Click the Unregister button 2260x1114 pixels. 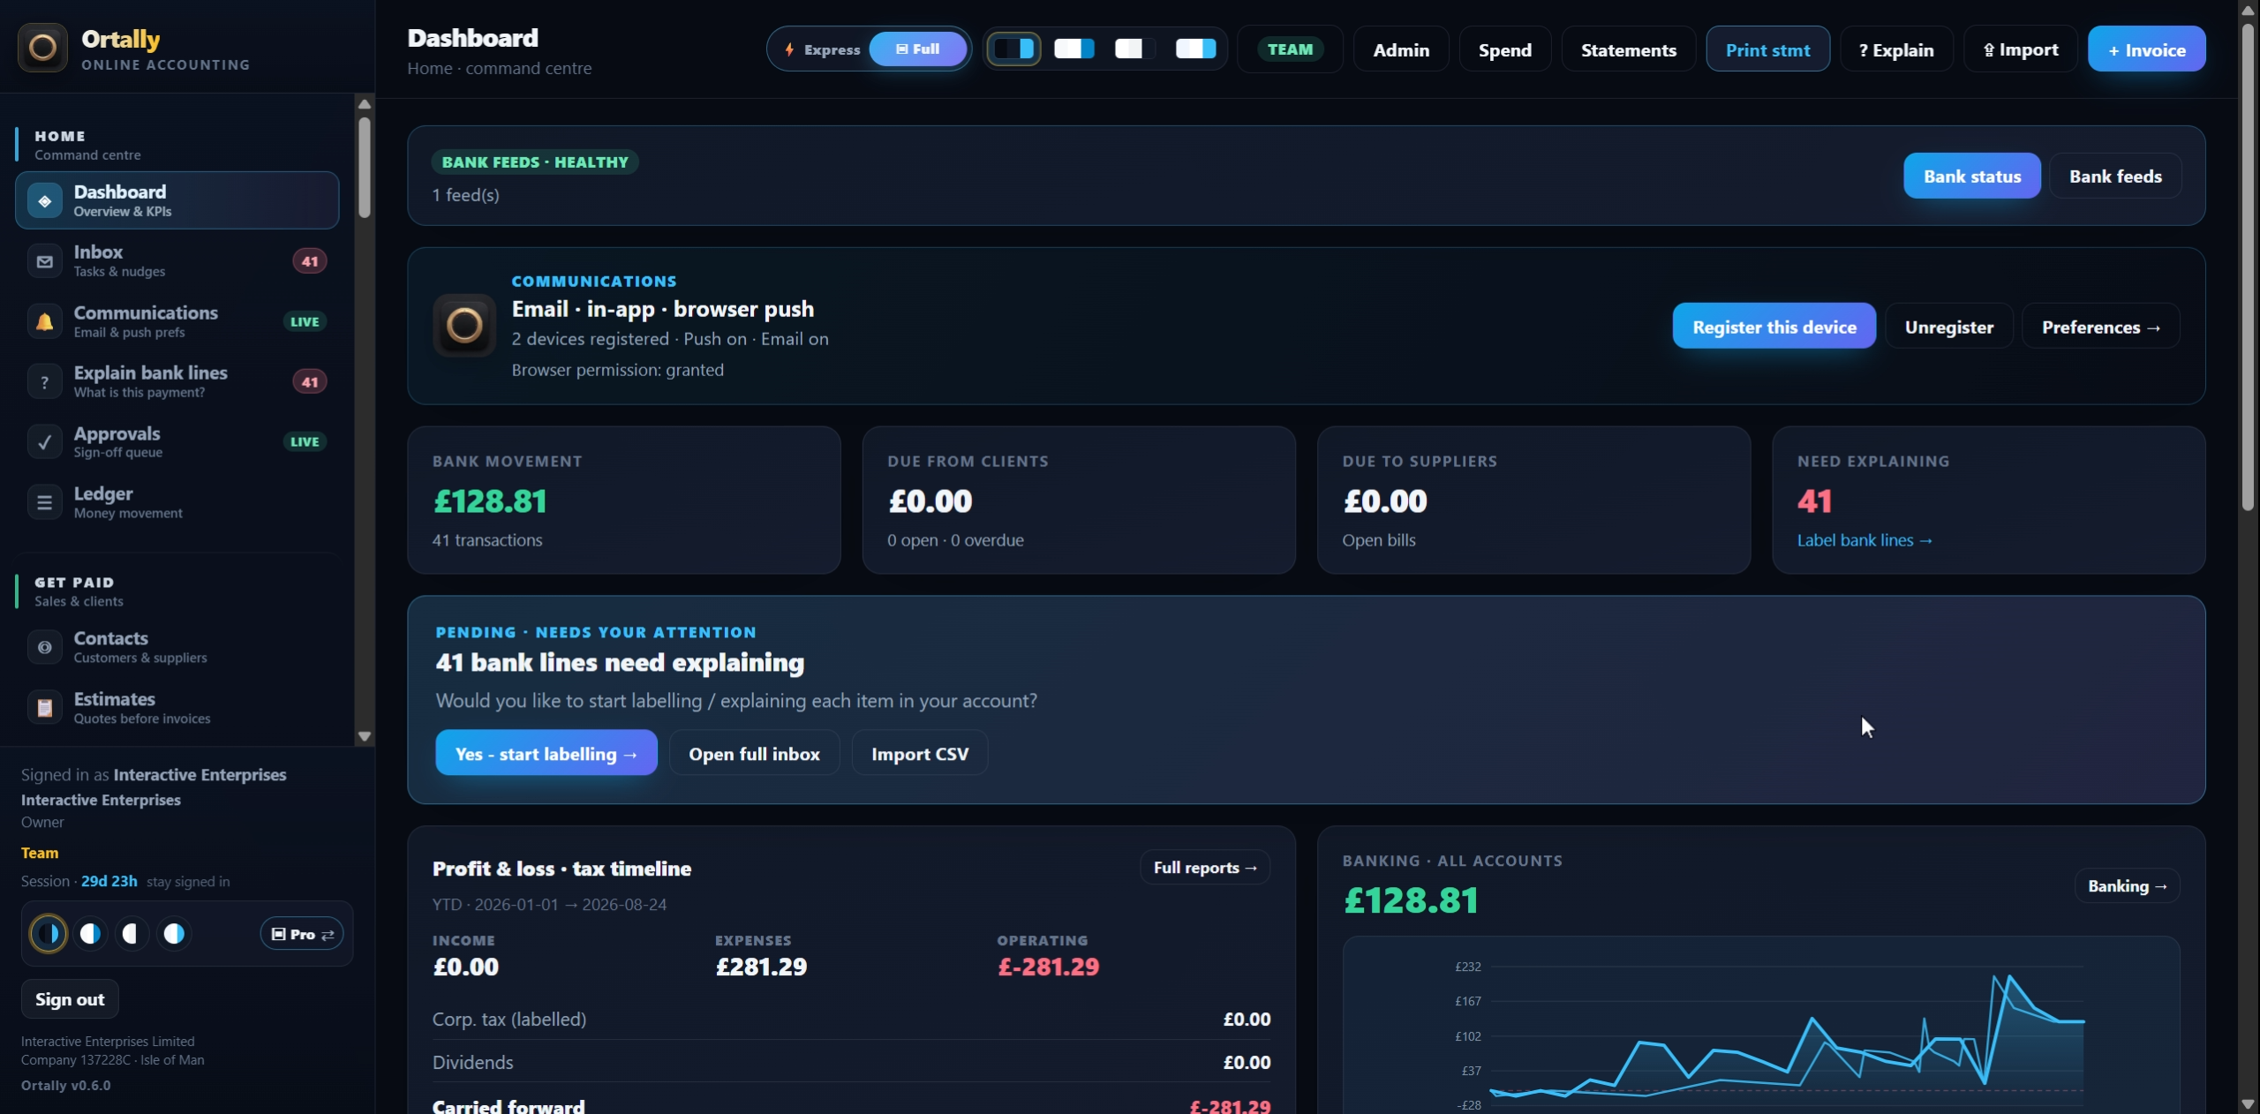[x=1948, y=327]
